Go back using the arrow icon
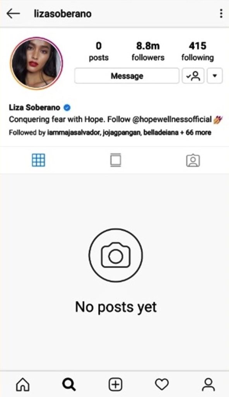 coord(13,14)
